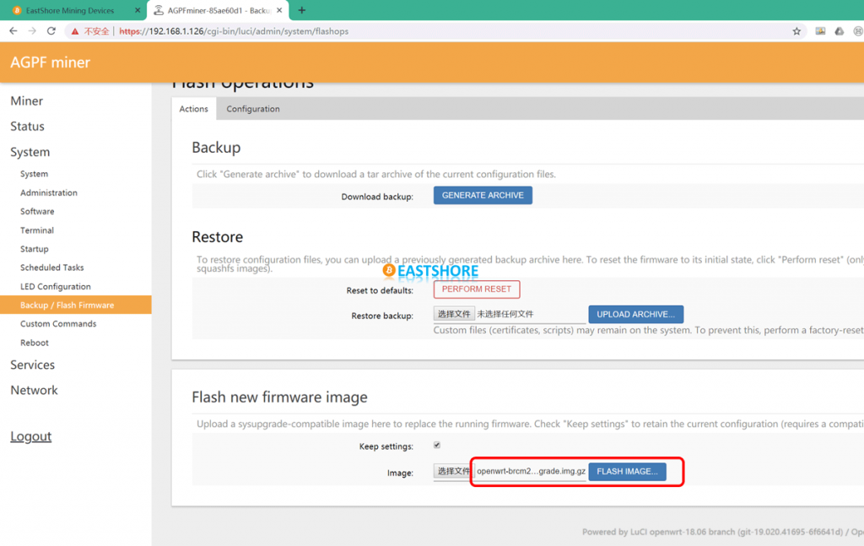Image resolution: width=864 pixels, height=546 pixels.
Task: Click the browser forward arrow
Action: [x=32, y=30]
